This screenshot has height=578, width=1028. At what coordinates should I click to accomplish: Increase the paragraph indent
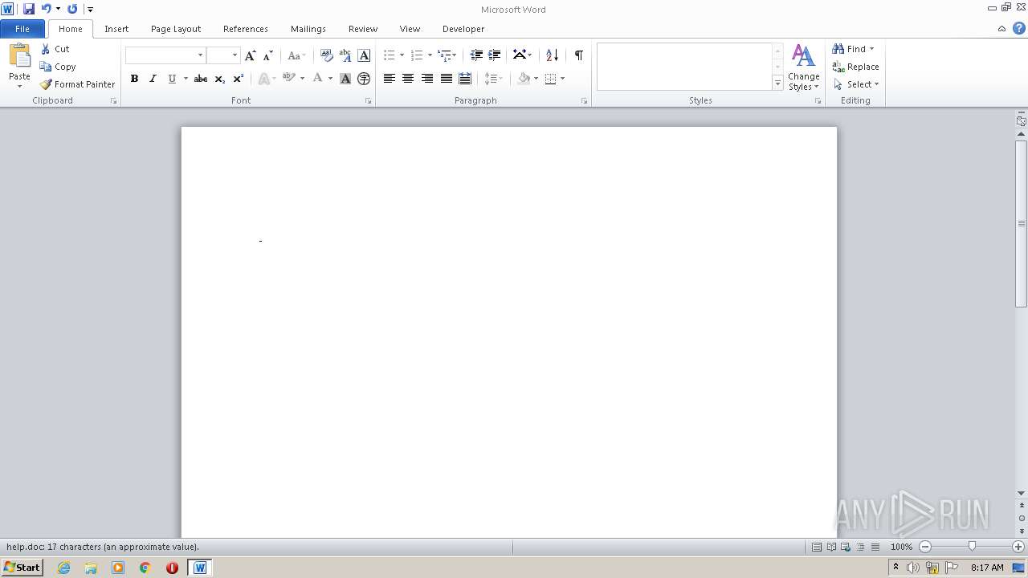(495, 55)
